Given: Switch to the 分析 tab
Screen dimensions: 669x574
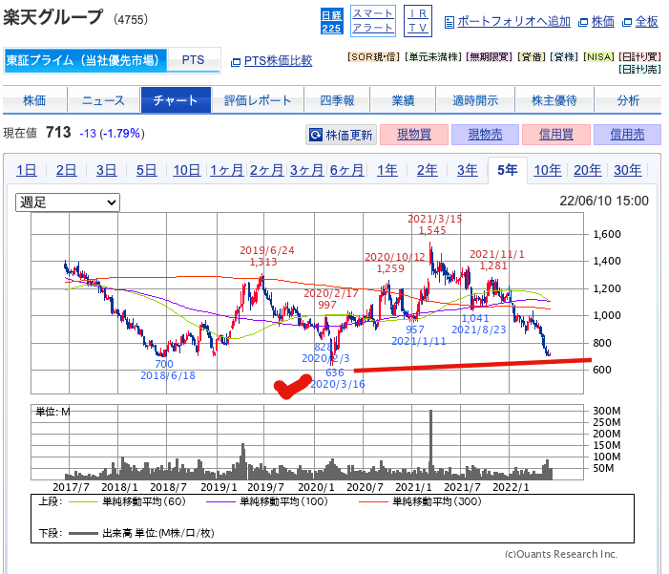Looking at the screenshot, I should [628, 100].
